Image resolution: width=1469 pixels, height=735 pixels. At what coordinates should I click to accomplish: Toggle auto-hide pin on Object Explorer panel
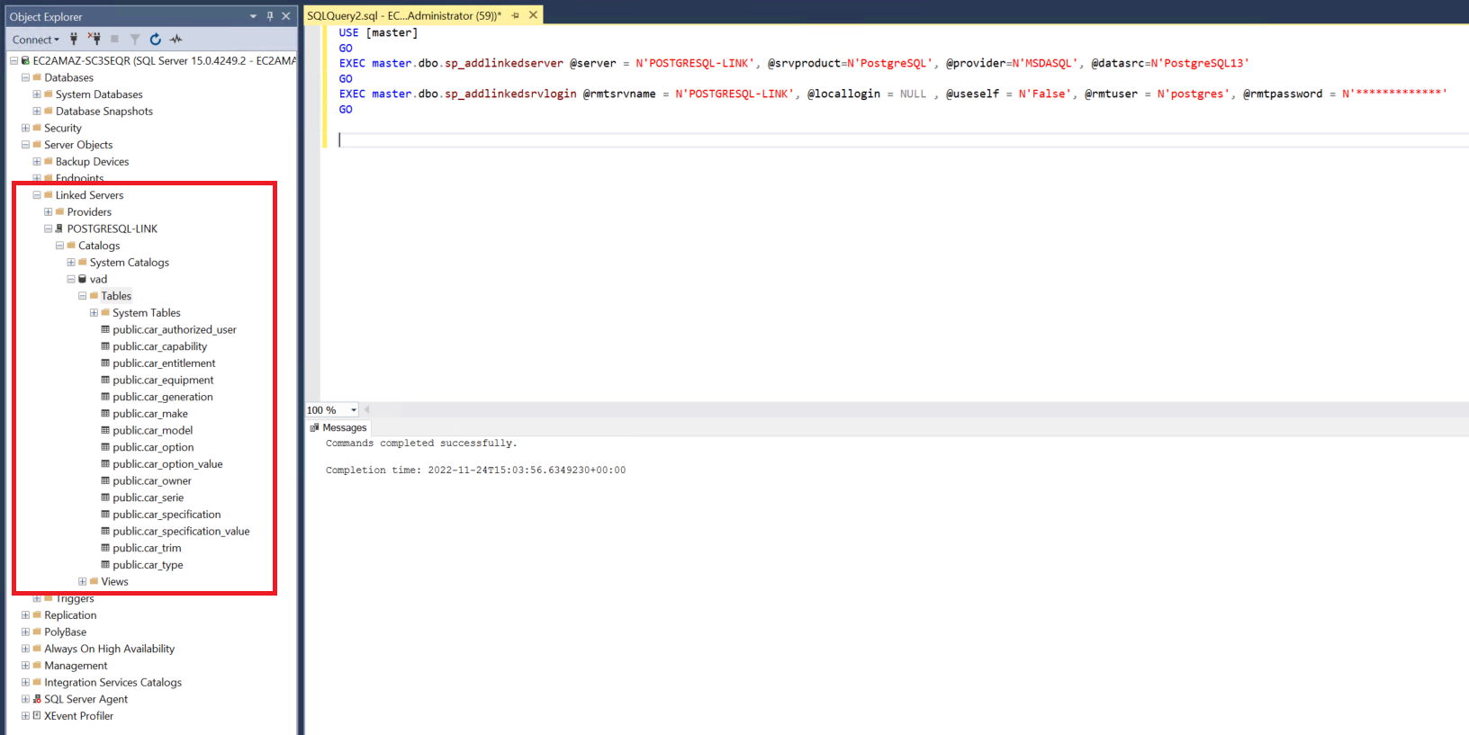coord(270,16)
